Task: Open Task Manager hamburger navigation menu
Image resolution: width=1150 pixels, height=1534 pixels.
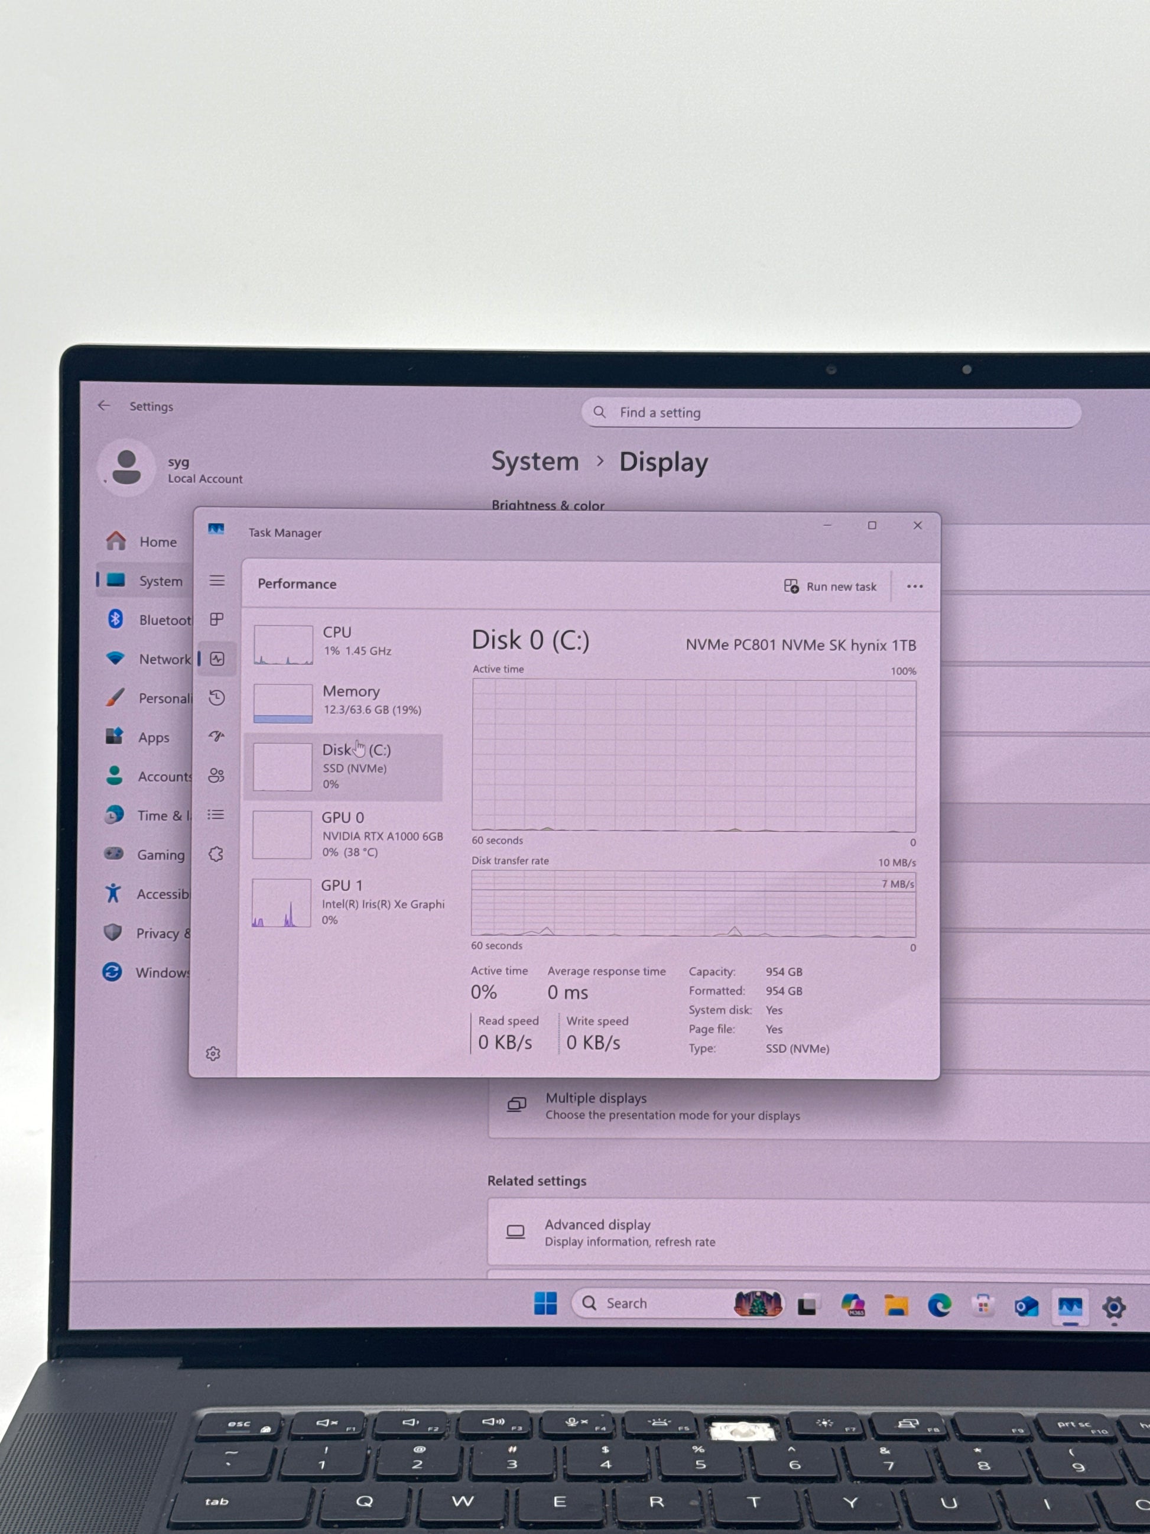Action: [x=217, y=580]
